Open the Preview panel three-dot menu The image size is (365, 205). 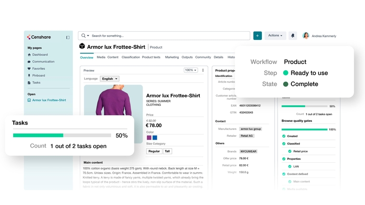[203, 70]
